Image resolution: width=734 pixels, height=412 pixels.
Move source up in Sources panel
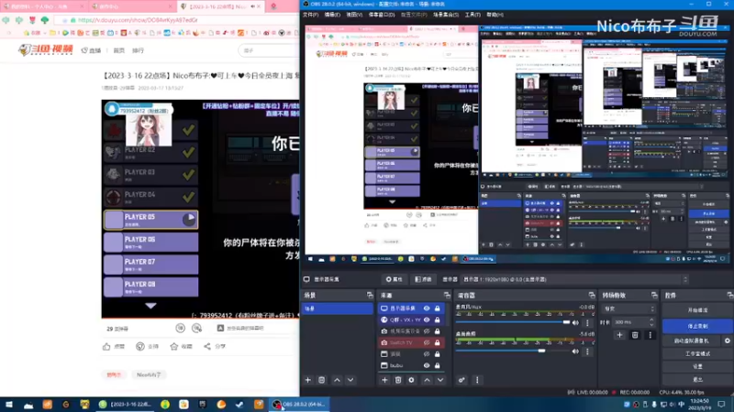click(x=427, y=380)
